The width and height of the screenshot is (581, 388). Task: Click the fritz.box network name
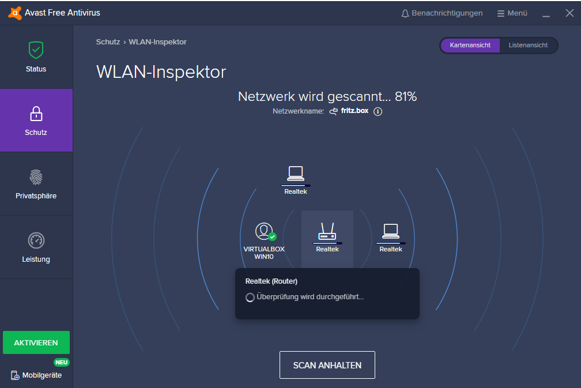[x=354, y=111]
